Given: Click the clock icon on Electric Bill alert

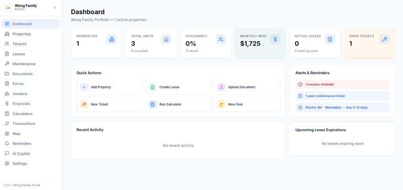Looking at the screenshot, I should point(300,108).
